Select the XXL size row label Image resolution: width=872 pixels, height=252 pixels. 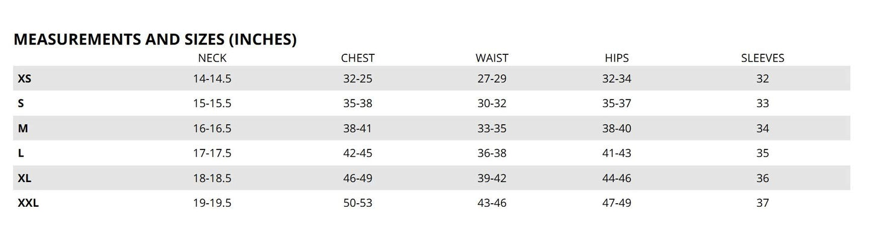click(x=28, y=203)
